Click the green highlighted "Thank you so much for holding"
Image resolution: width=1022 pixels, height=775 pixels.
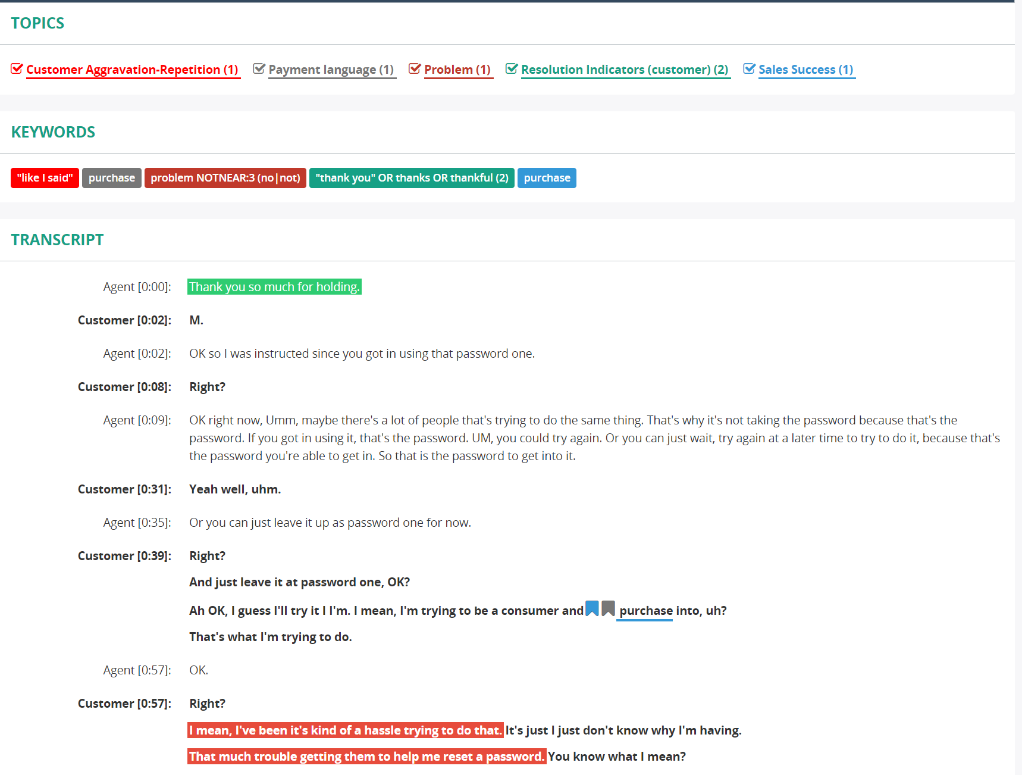click(x=274, y=286)
